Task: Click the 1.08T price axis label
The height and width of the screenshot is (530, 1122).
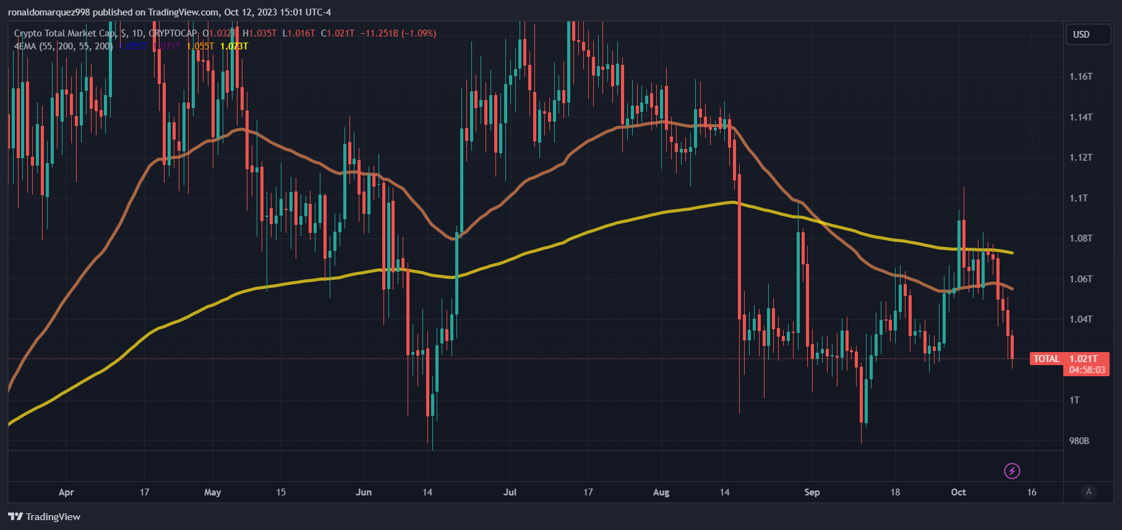Action: pos(1081,238)
